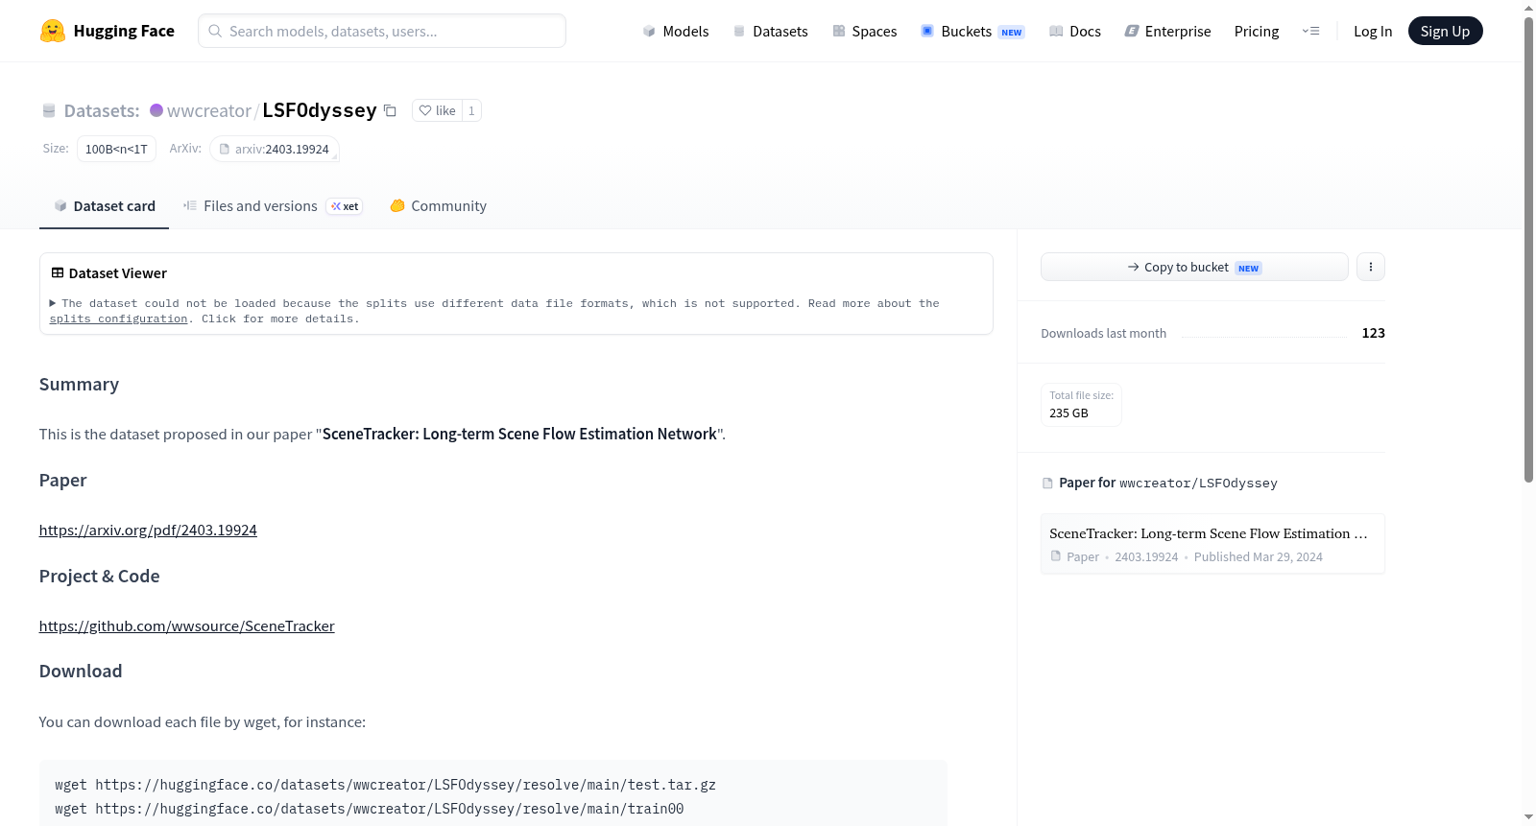Click the Datasets stack icon beside title
Viewport: 1536px width, 826px height.
49,111
